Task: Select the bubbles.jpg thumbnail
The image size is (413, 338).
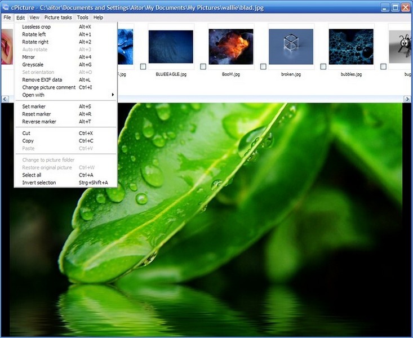Action: 351,47
